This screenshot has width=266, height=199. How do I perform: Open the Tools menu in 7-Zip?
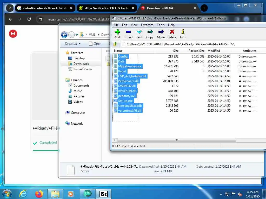click(161, 25)
